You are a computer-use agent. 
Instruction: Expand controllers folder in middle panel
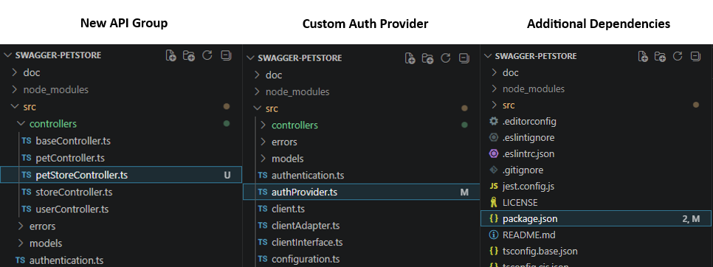pyautogui.click(x=263, y=125)
